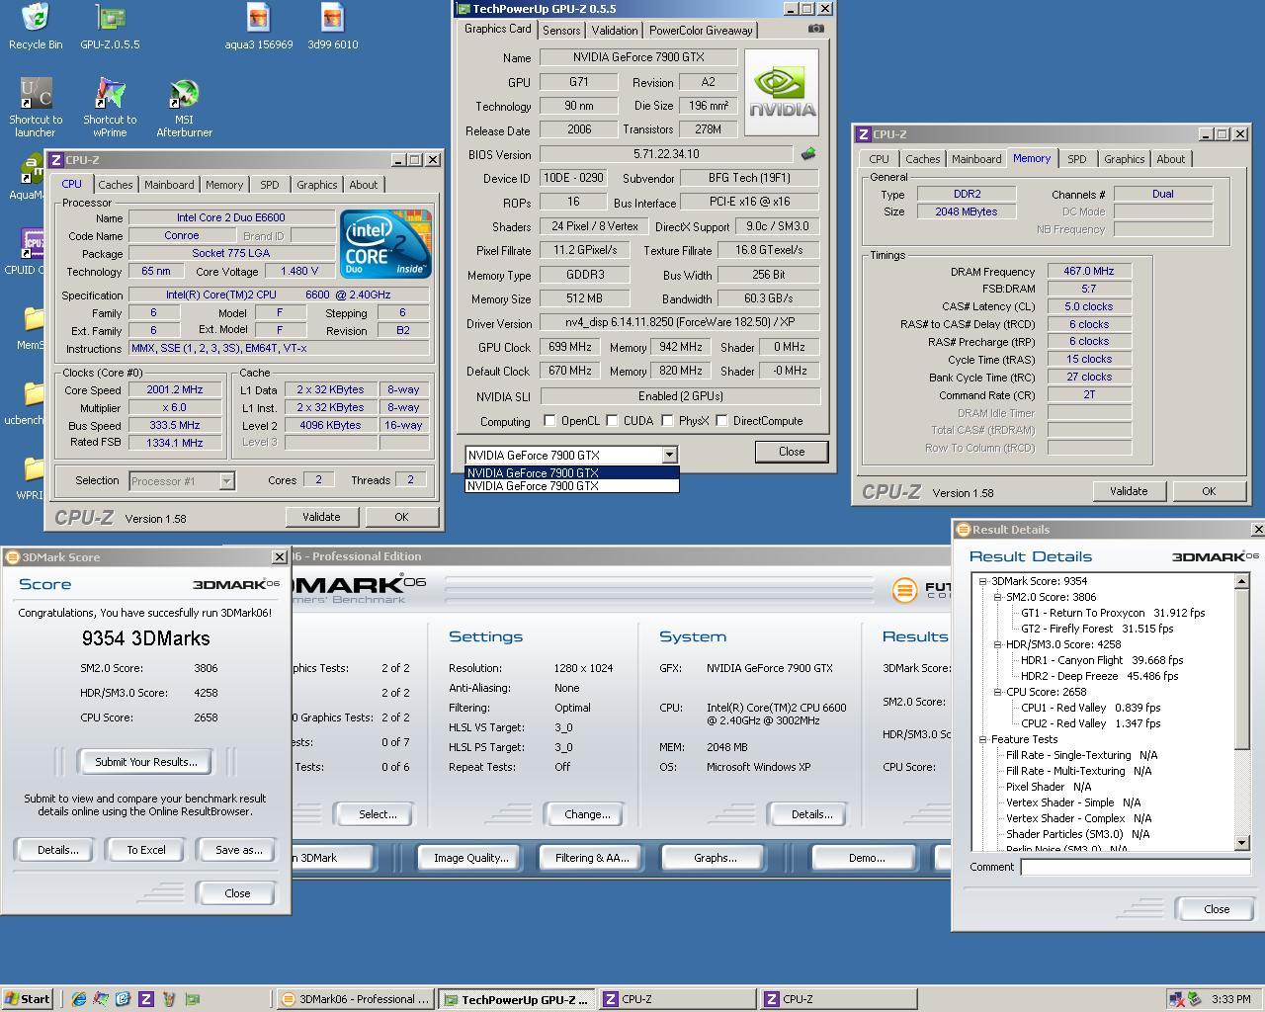Click the BIOS save chip icon in GPU-Z
The height and width of the screenshot is (1012, 1265).
808,154
